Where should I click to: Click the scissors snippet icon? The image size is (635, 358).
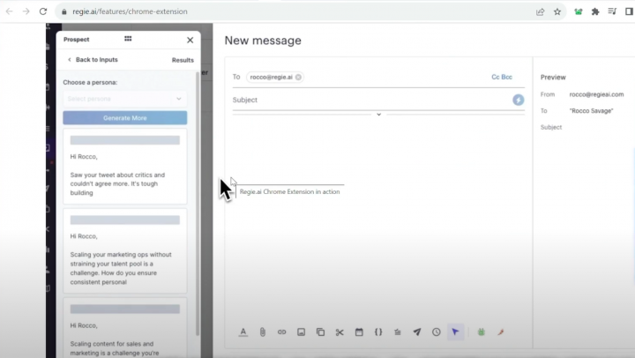click(340, 332)
